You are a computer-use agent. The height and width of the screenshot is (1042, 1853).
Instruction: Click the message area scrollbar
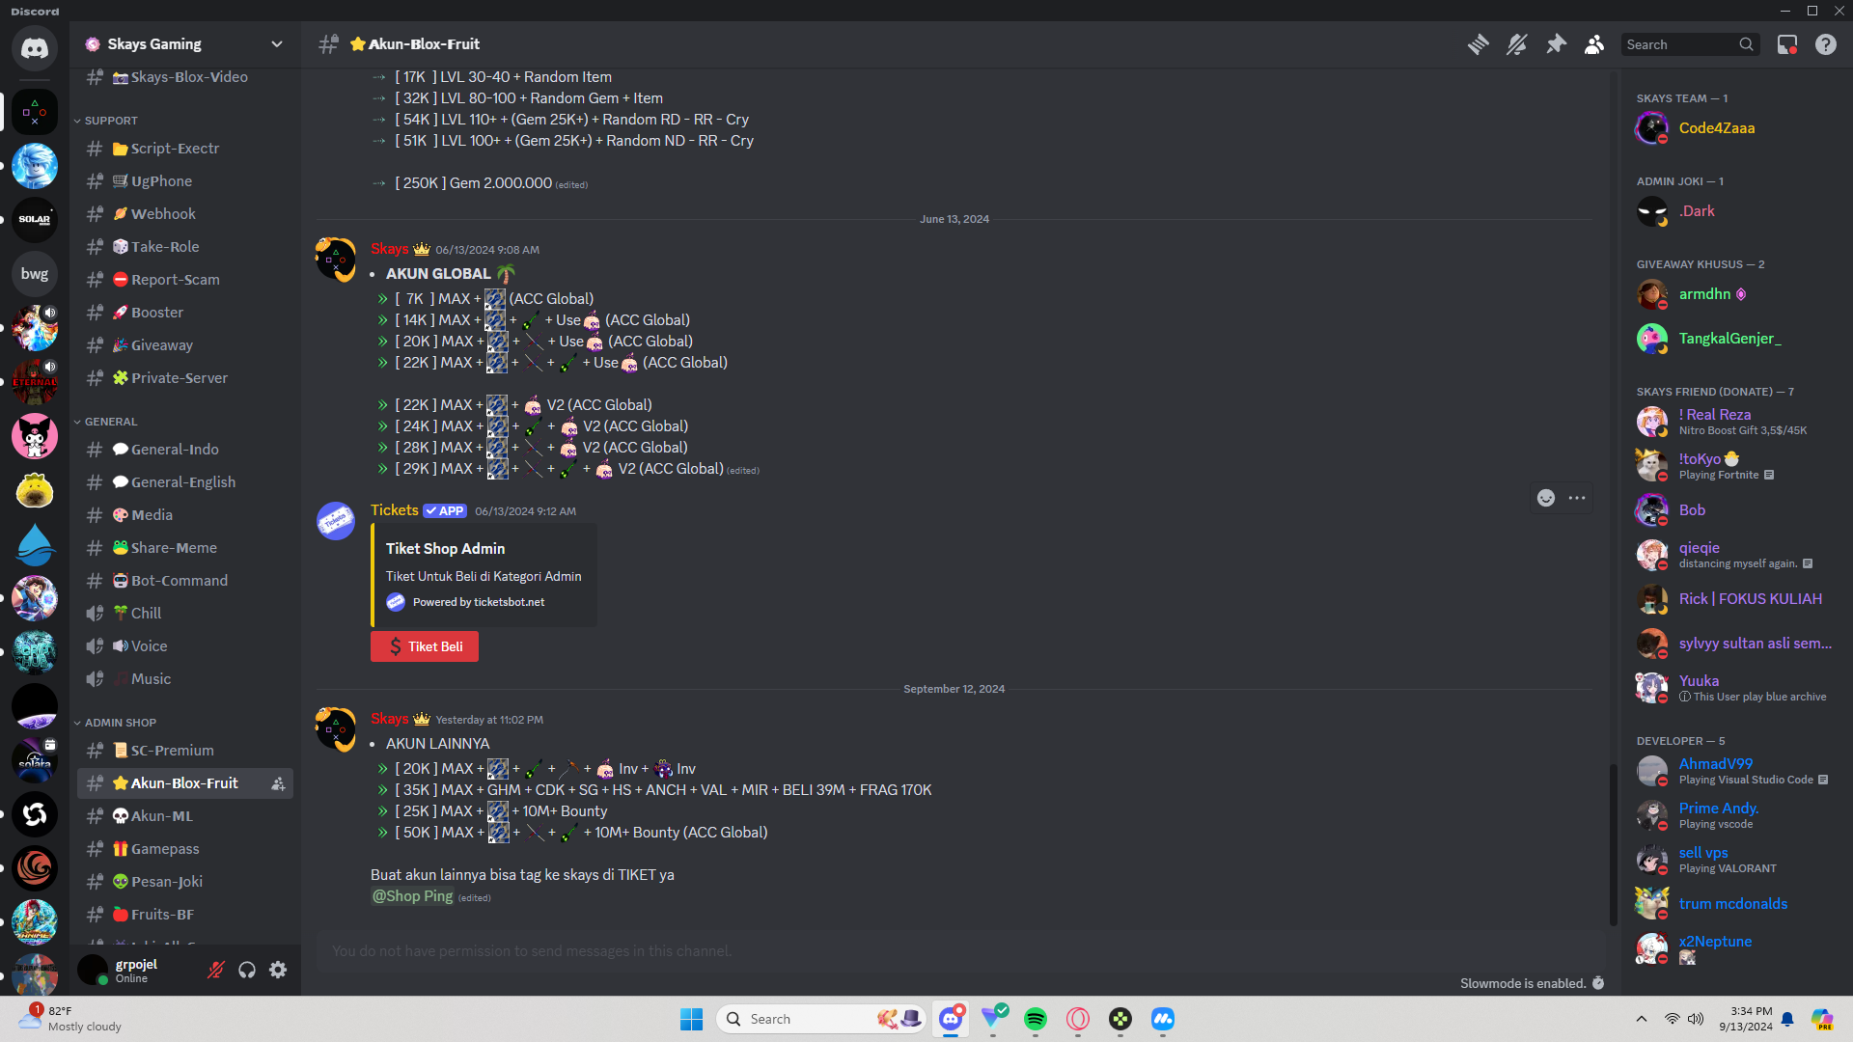pos(1612,844)
